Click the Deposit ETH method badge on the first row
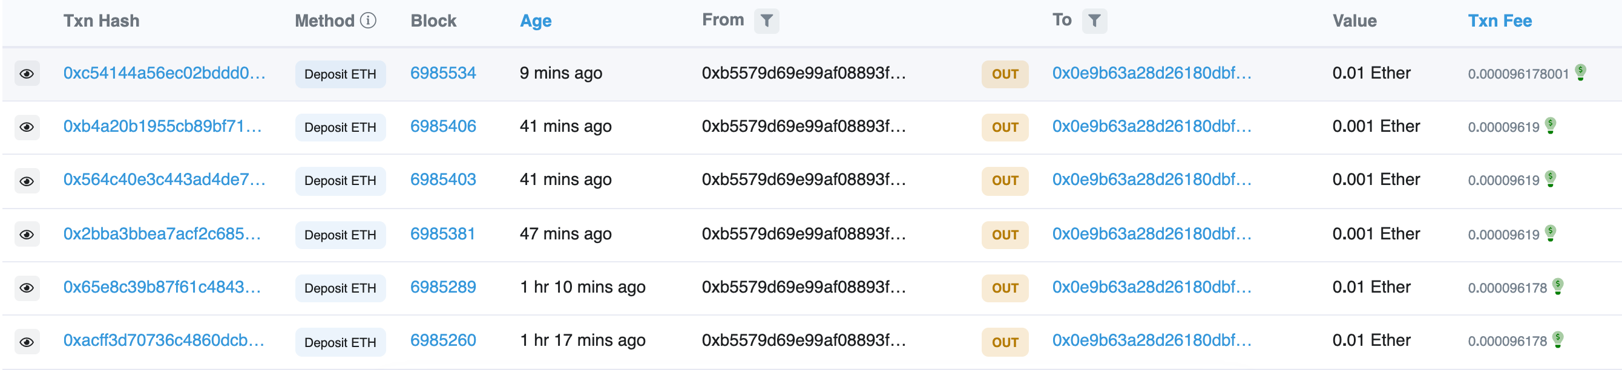 click(340, 74)
